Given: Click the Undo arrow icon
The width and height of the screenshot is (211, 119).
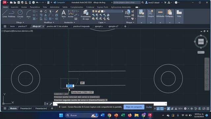Looking at the screenshot, I should 37,2.
